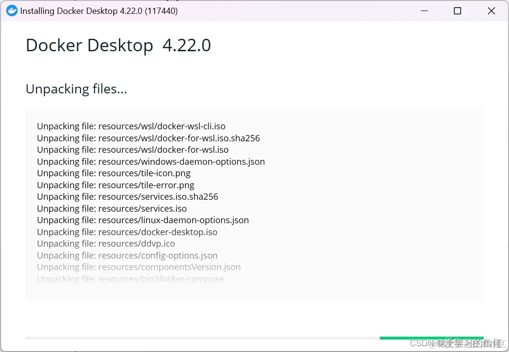Select windows-daemon-options.json log entry

click(151, 161)
